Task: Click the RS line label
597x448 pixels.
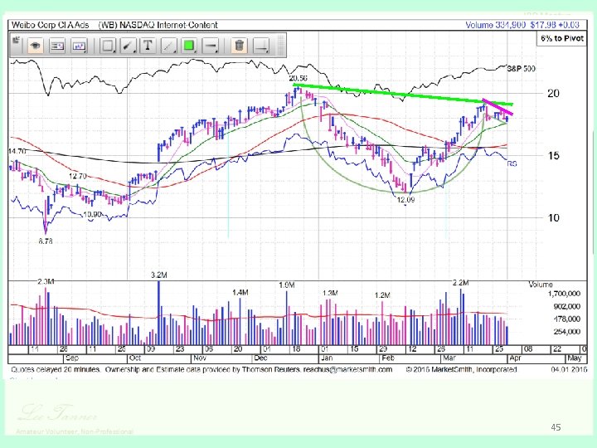Action: pyautogui.click(x=512, y=163)
